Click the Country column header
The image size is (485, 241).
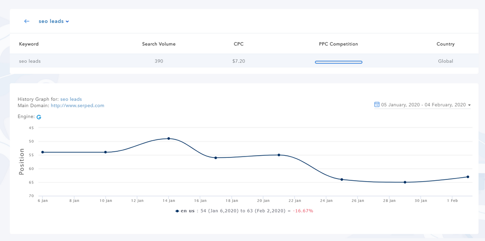pos(445,44)
